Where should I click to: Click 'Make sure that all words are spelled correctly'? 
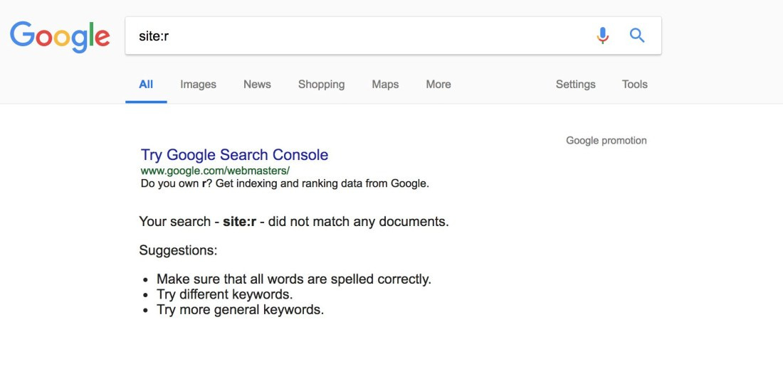(x=293, y=279)
